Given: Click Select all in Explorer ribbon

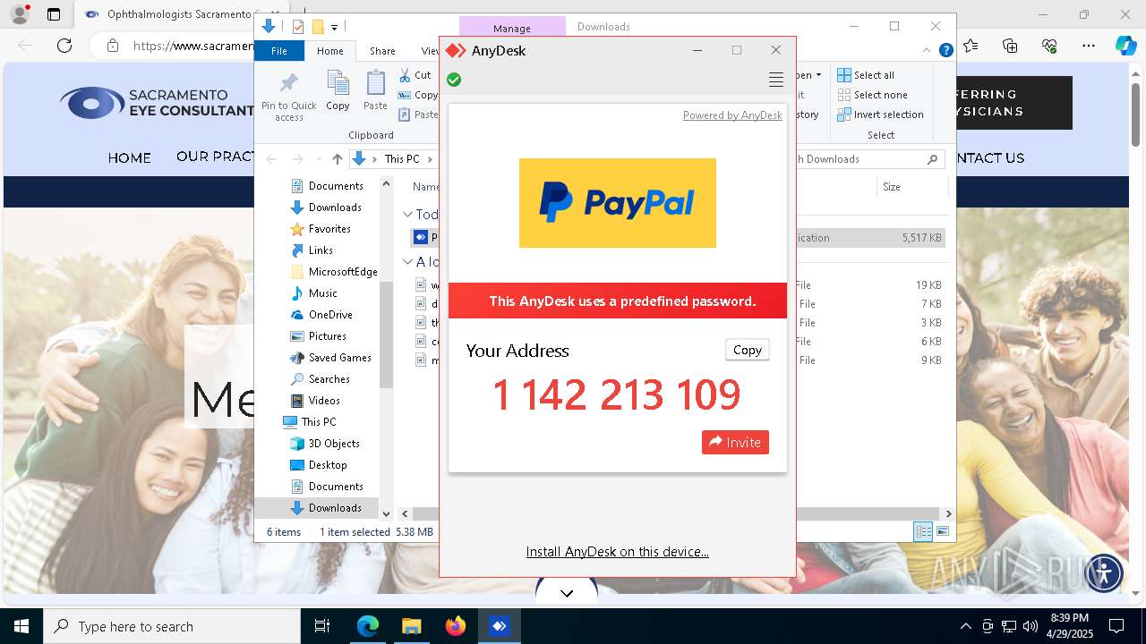Looking at the screenshot, I should [866, 75].
